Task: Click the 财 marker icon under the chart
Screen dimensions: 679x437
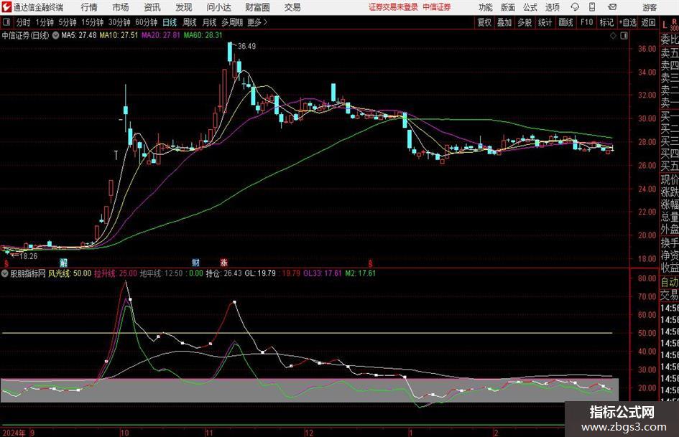Action: tap(195, 263)
